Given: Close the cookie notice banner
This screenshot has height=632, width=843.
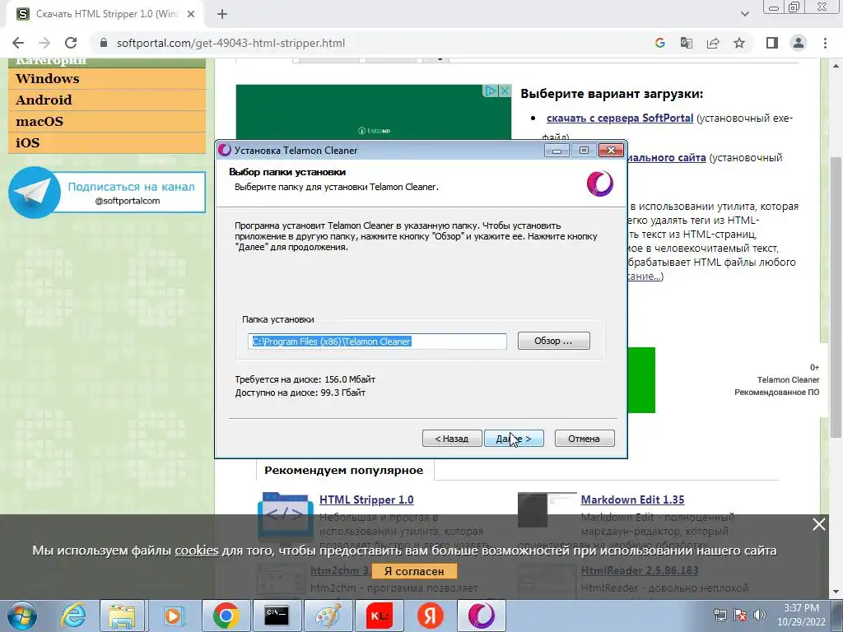Looking at the screenshot, I should (819, 524).
